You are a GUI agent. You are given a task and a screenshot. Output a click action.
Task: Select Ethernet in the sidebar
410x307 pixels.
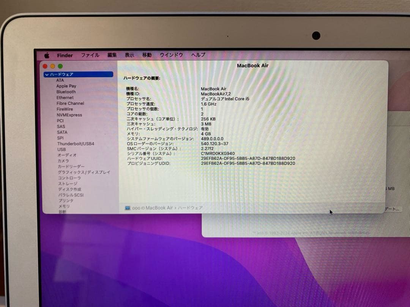[65, 97]
